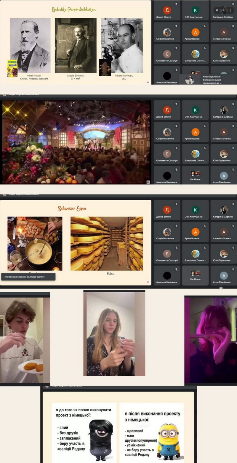Click Алла Павліченко's muted mic icon, concert-stage meeting
The width and height of the screenshot is (237, 463).
233,169
